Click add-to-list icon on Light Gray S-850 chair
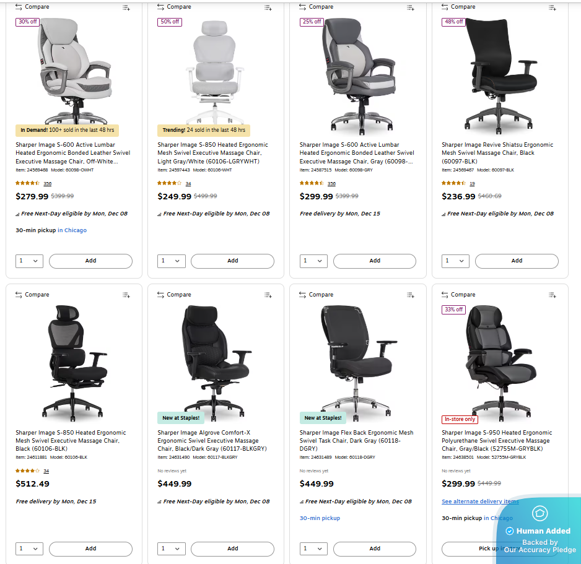Viewport: 581px width, 564px height. click(x=268, y=8)
